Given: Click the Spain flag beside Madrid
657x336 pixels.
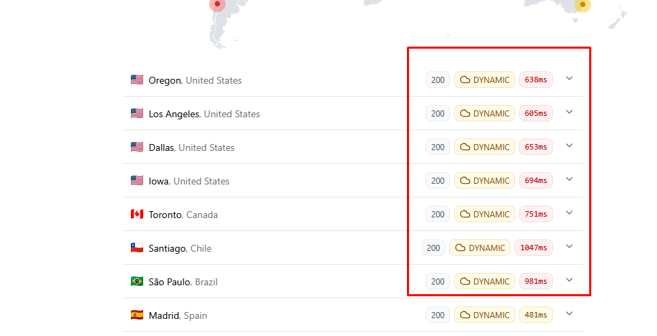Looking at the screenshot, I should (137, 315).
